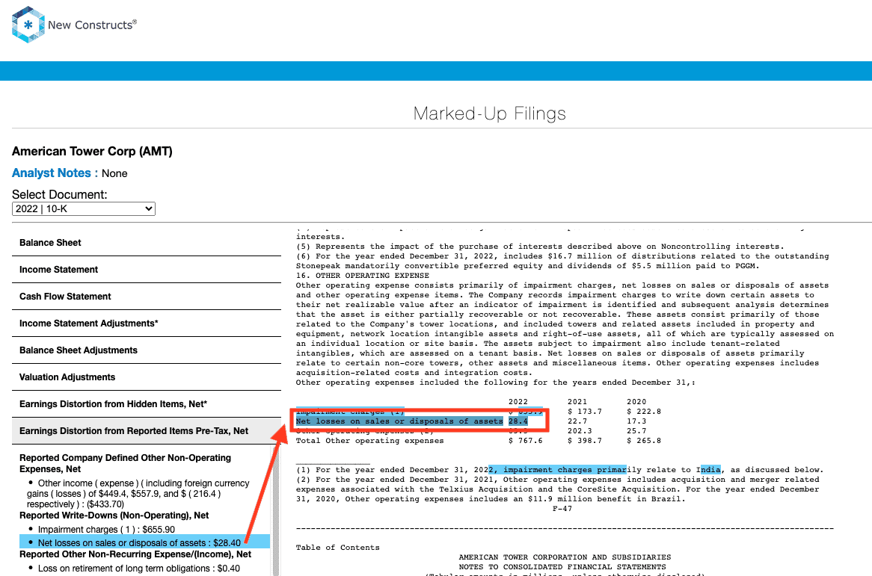Open Earnings Distortion from Hidden Items section
872x576 pixels.
pos(147,404)
